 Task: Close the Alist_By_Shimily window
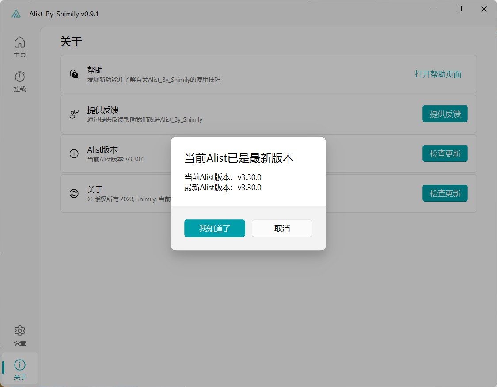coord(484,9)
